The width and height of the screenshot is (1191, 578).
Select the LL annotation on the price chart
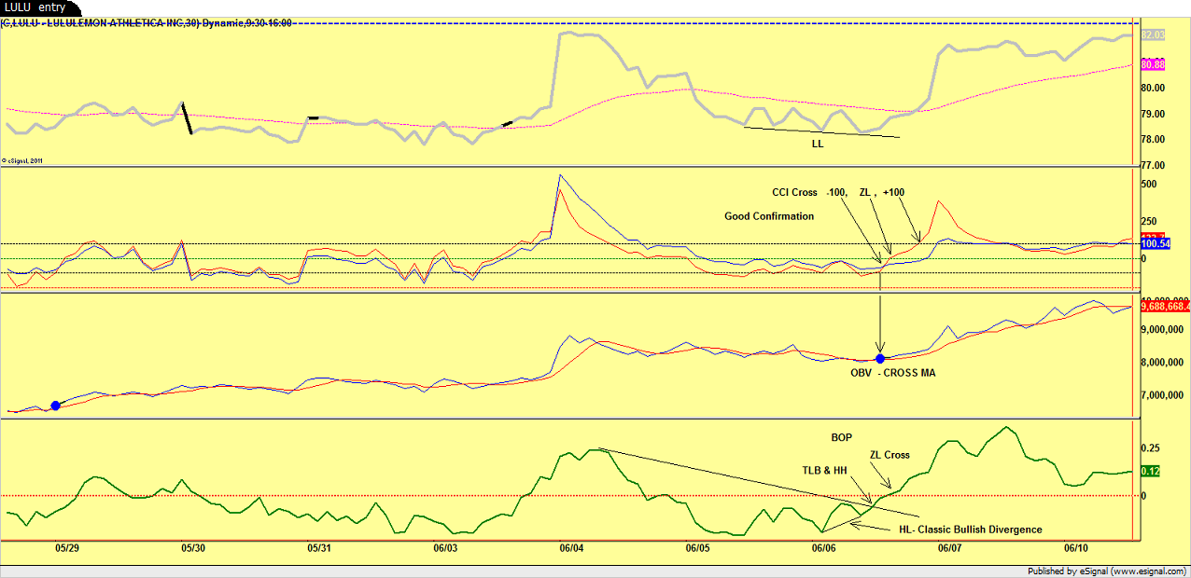click(x=818, y=144)
